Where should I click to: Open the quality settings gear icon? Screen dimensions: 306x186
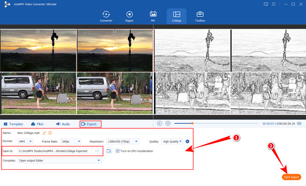(187, 142)
